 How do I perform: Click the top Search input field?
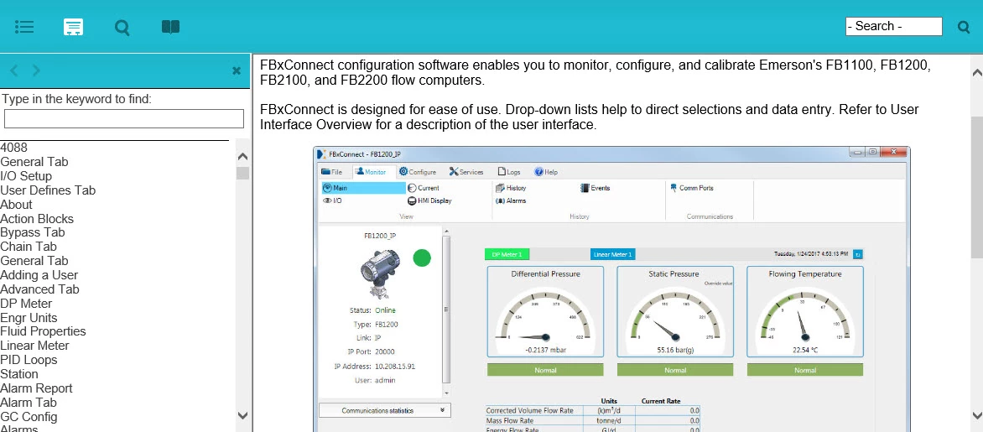coord(893,26)
